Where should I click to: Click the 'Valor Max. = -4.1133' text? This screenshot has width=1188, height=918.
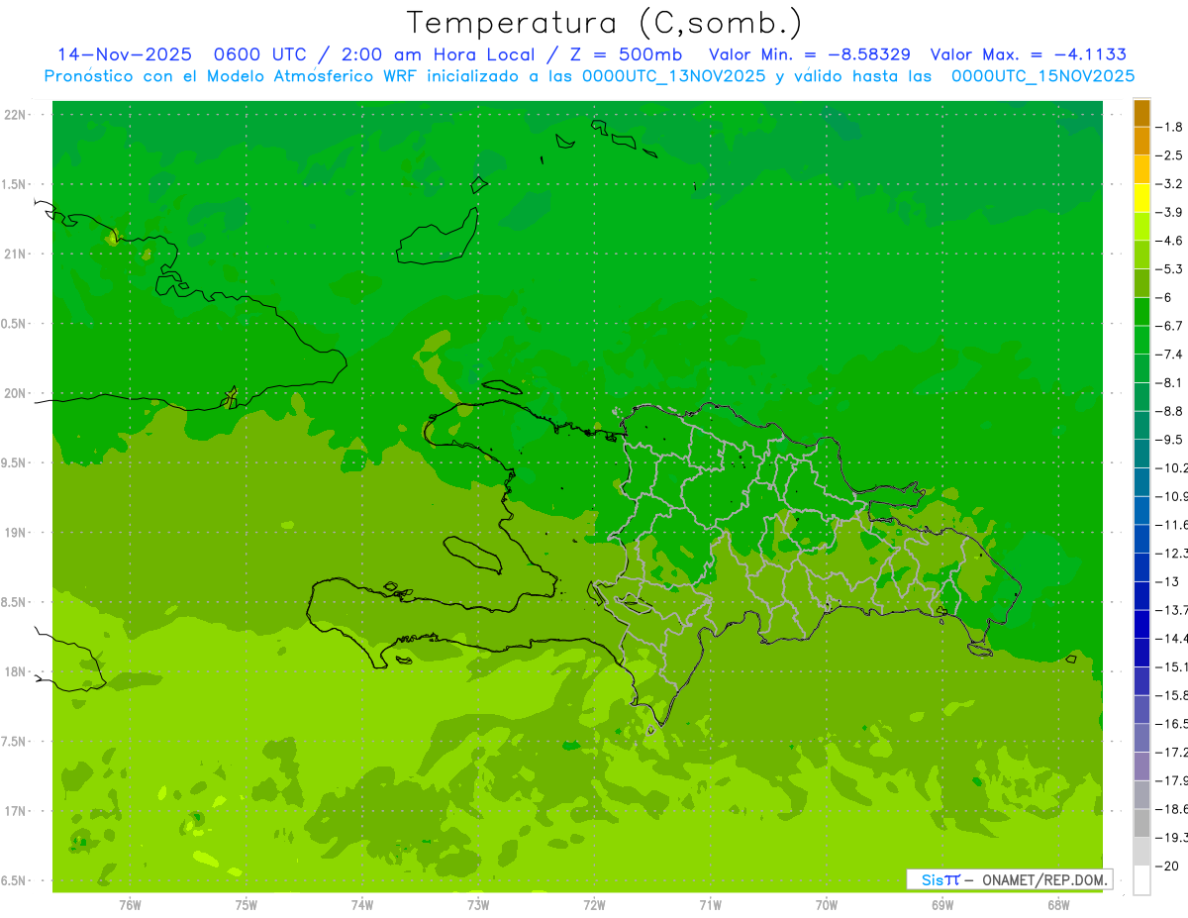click(1029, 54)
